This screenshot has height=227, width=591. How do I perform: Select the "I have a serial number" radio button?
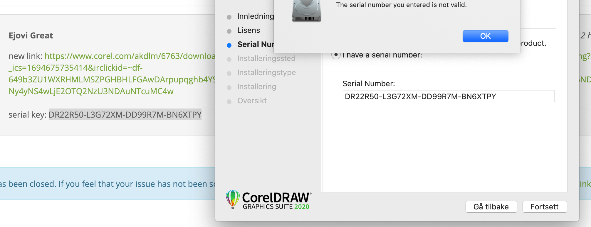pos(336,55)
